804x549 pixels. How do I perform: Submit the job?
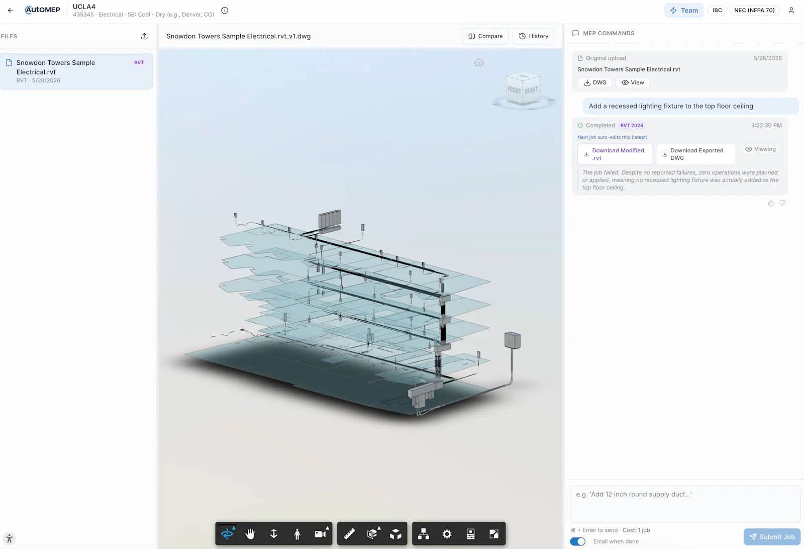tap(772, 537)
